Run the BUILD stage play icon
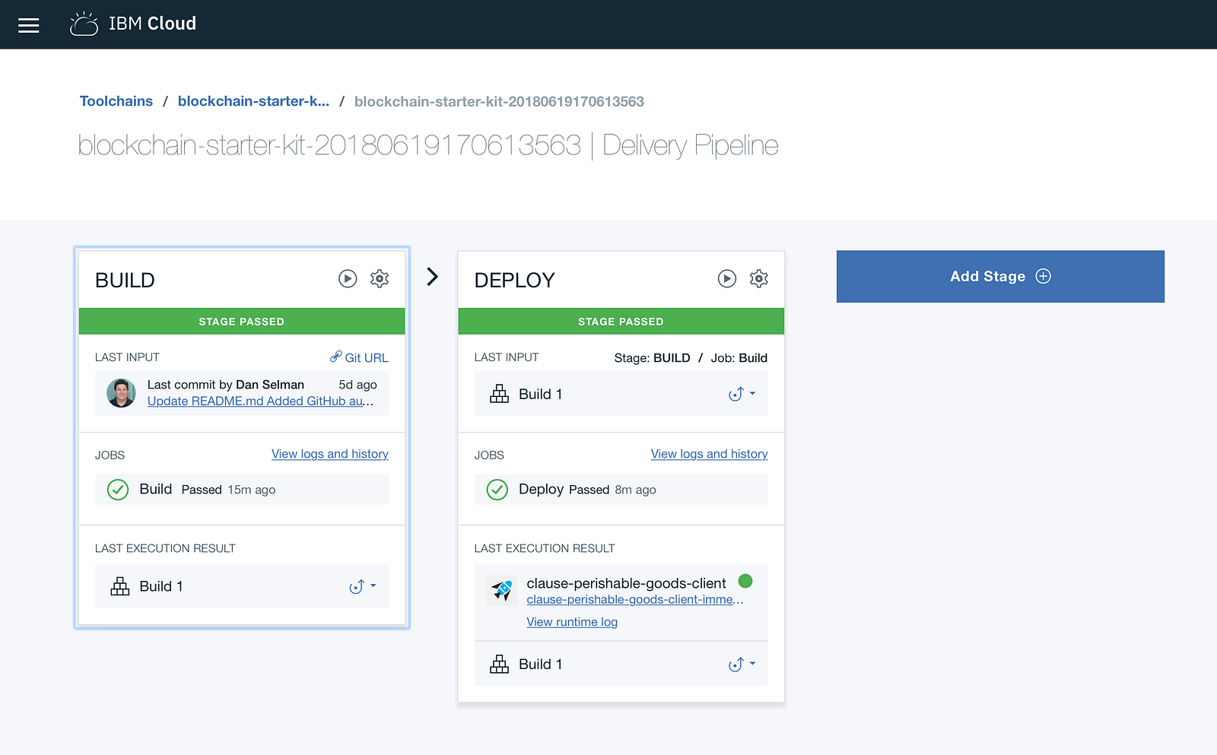This screenshot has width=1217, height=755. coord(348,279)
